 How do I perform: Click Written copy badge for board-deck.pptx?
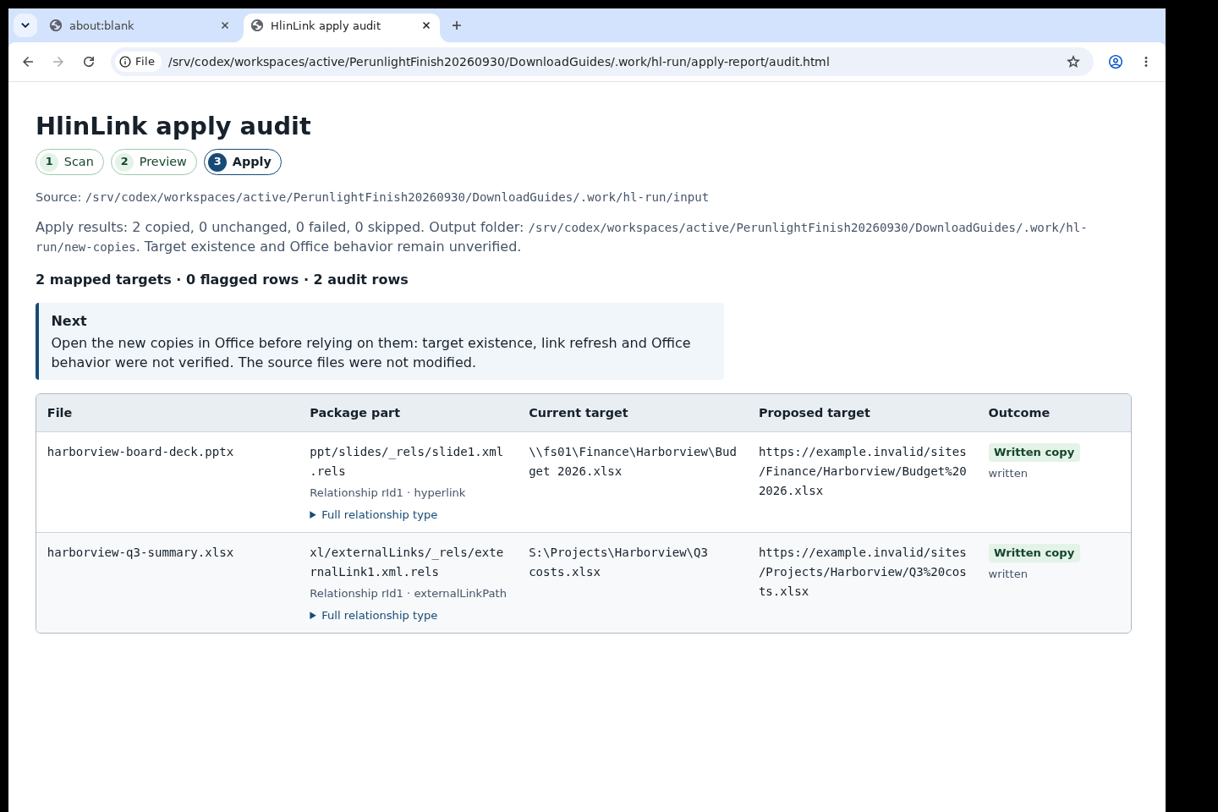1034,452
